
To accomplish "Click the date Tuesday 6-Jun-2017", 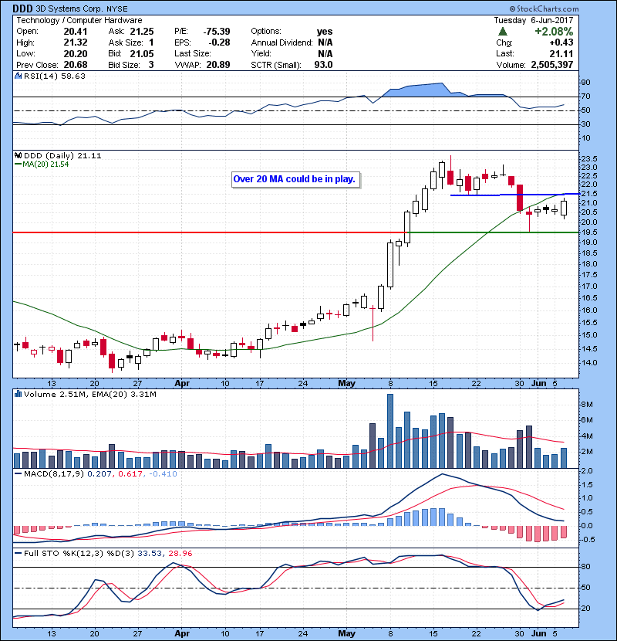I will tap(534, 20).
